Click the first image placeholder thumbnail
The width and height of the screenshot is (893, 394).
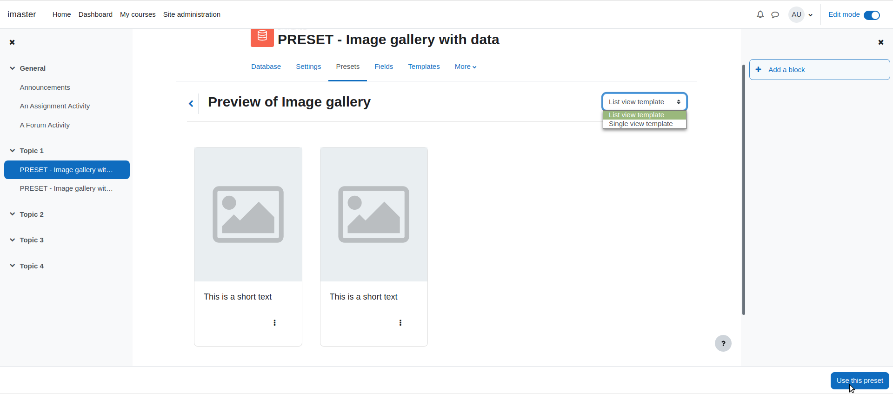pos(248,214)
